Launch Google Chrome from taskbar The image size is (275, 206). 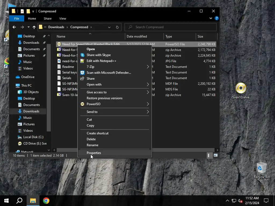tap(46, 201)
